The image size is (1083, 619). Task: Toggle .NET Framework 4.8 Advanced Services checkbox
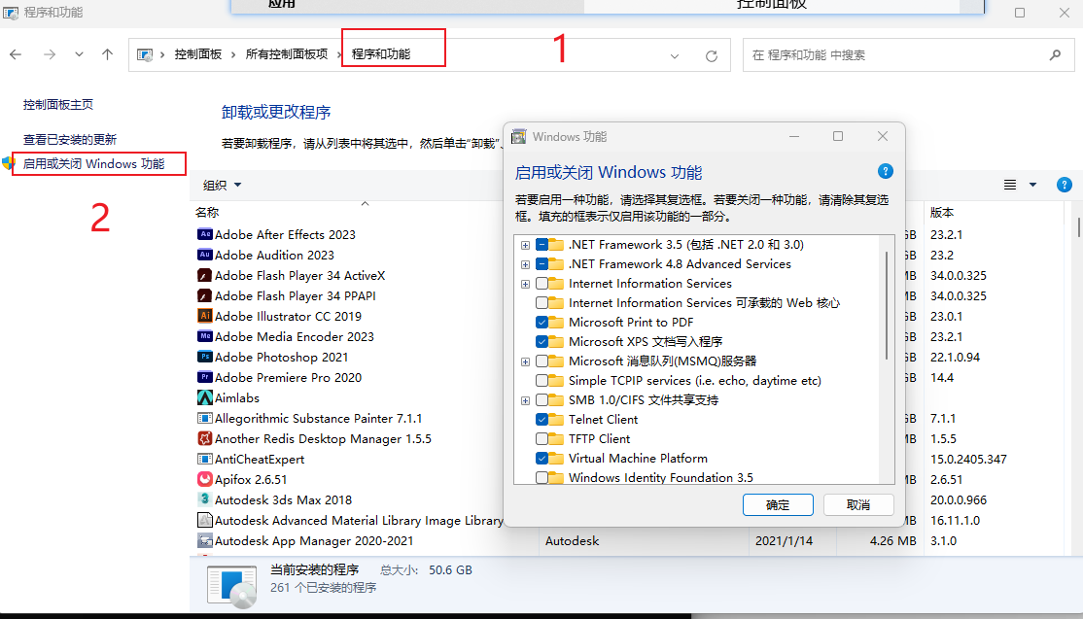[x=541, y=264]
